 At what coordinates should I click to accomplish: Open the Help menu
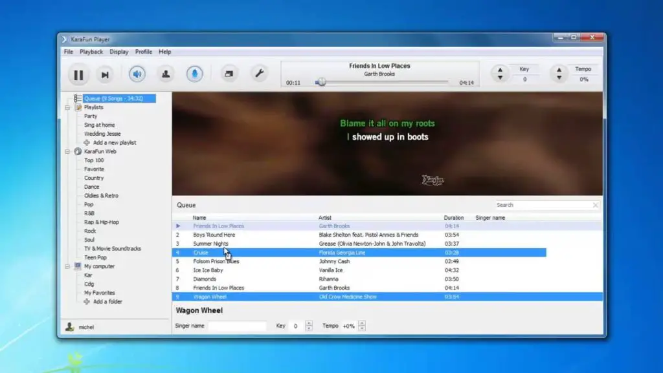pyautogui.click(x=165, y=52)
